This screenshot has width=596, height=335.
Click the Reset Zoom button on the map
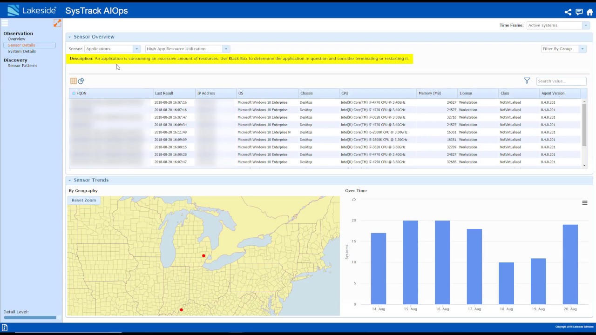(x=84, y=200)
